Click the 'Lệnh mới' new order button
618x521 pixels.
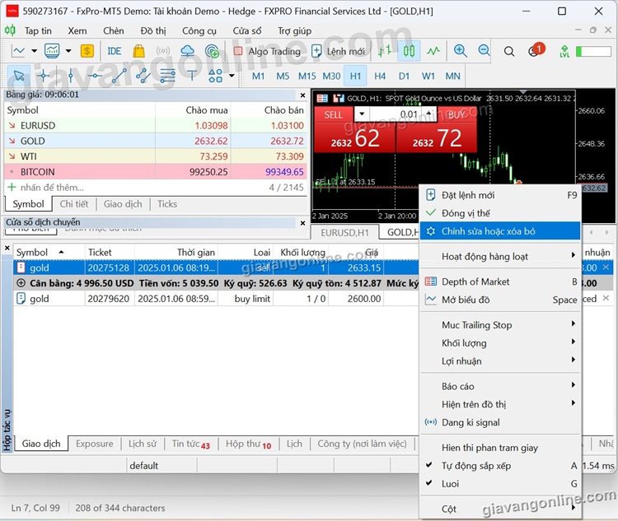point(338,51)
